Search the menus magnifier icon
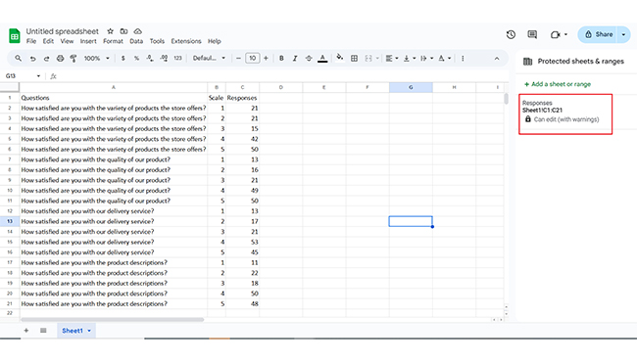This screenshot has height=362, width=637. (19, 59)
